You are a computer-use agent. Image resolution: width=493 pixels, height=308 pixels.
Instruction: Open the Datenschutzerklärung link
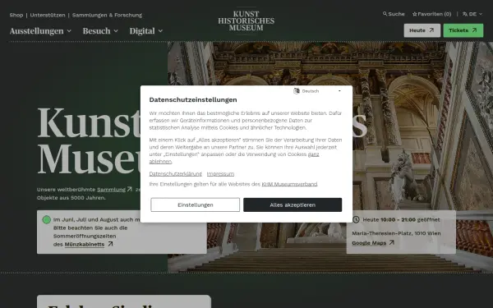pyautogui.click(x=176, y=174)
